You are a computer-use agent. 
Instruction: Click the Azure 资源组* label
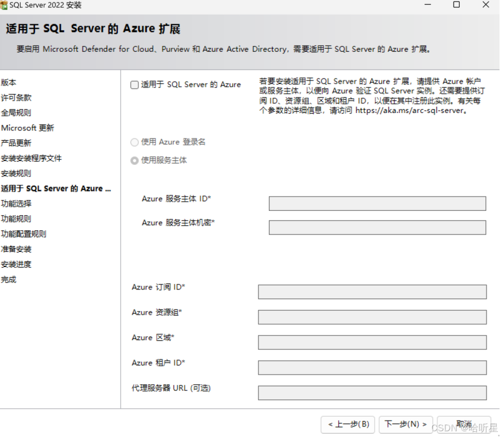(157, 312)
